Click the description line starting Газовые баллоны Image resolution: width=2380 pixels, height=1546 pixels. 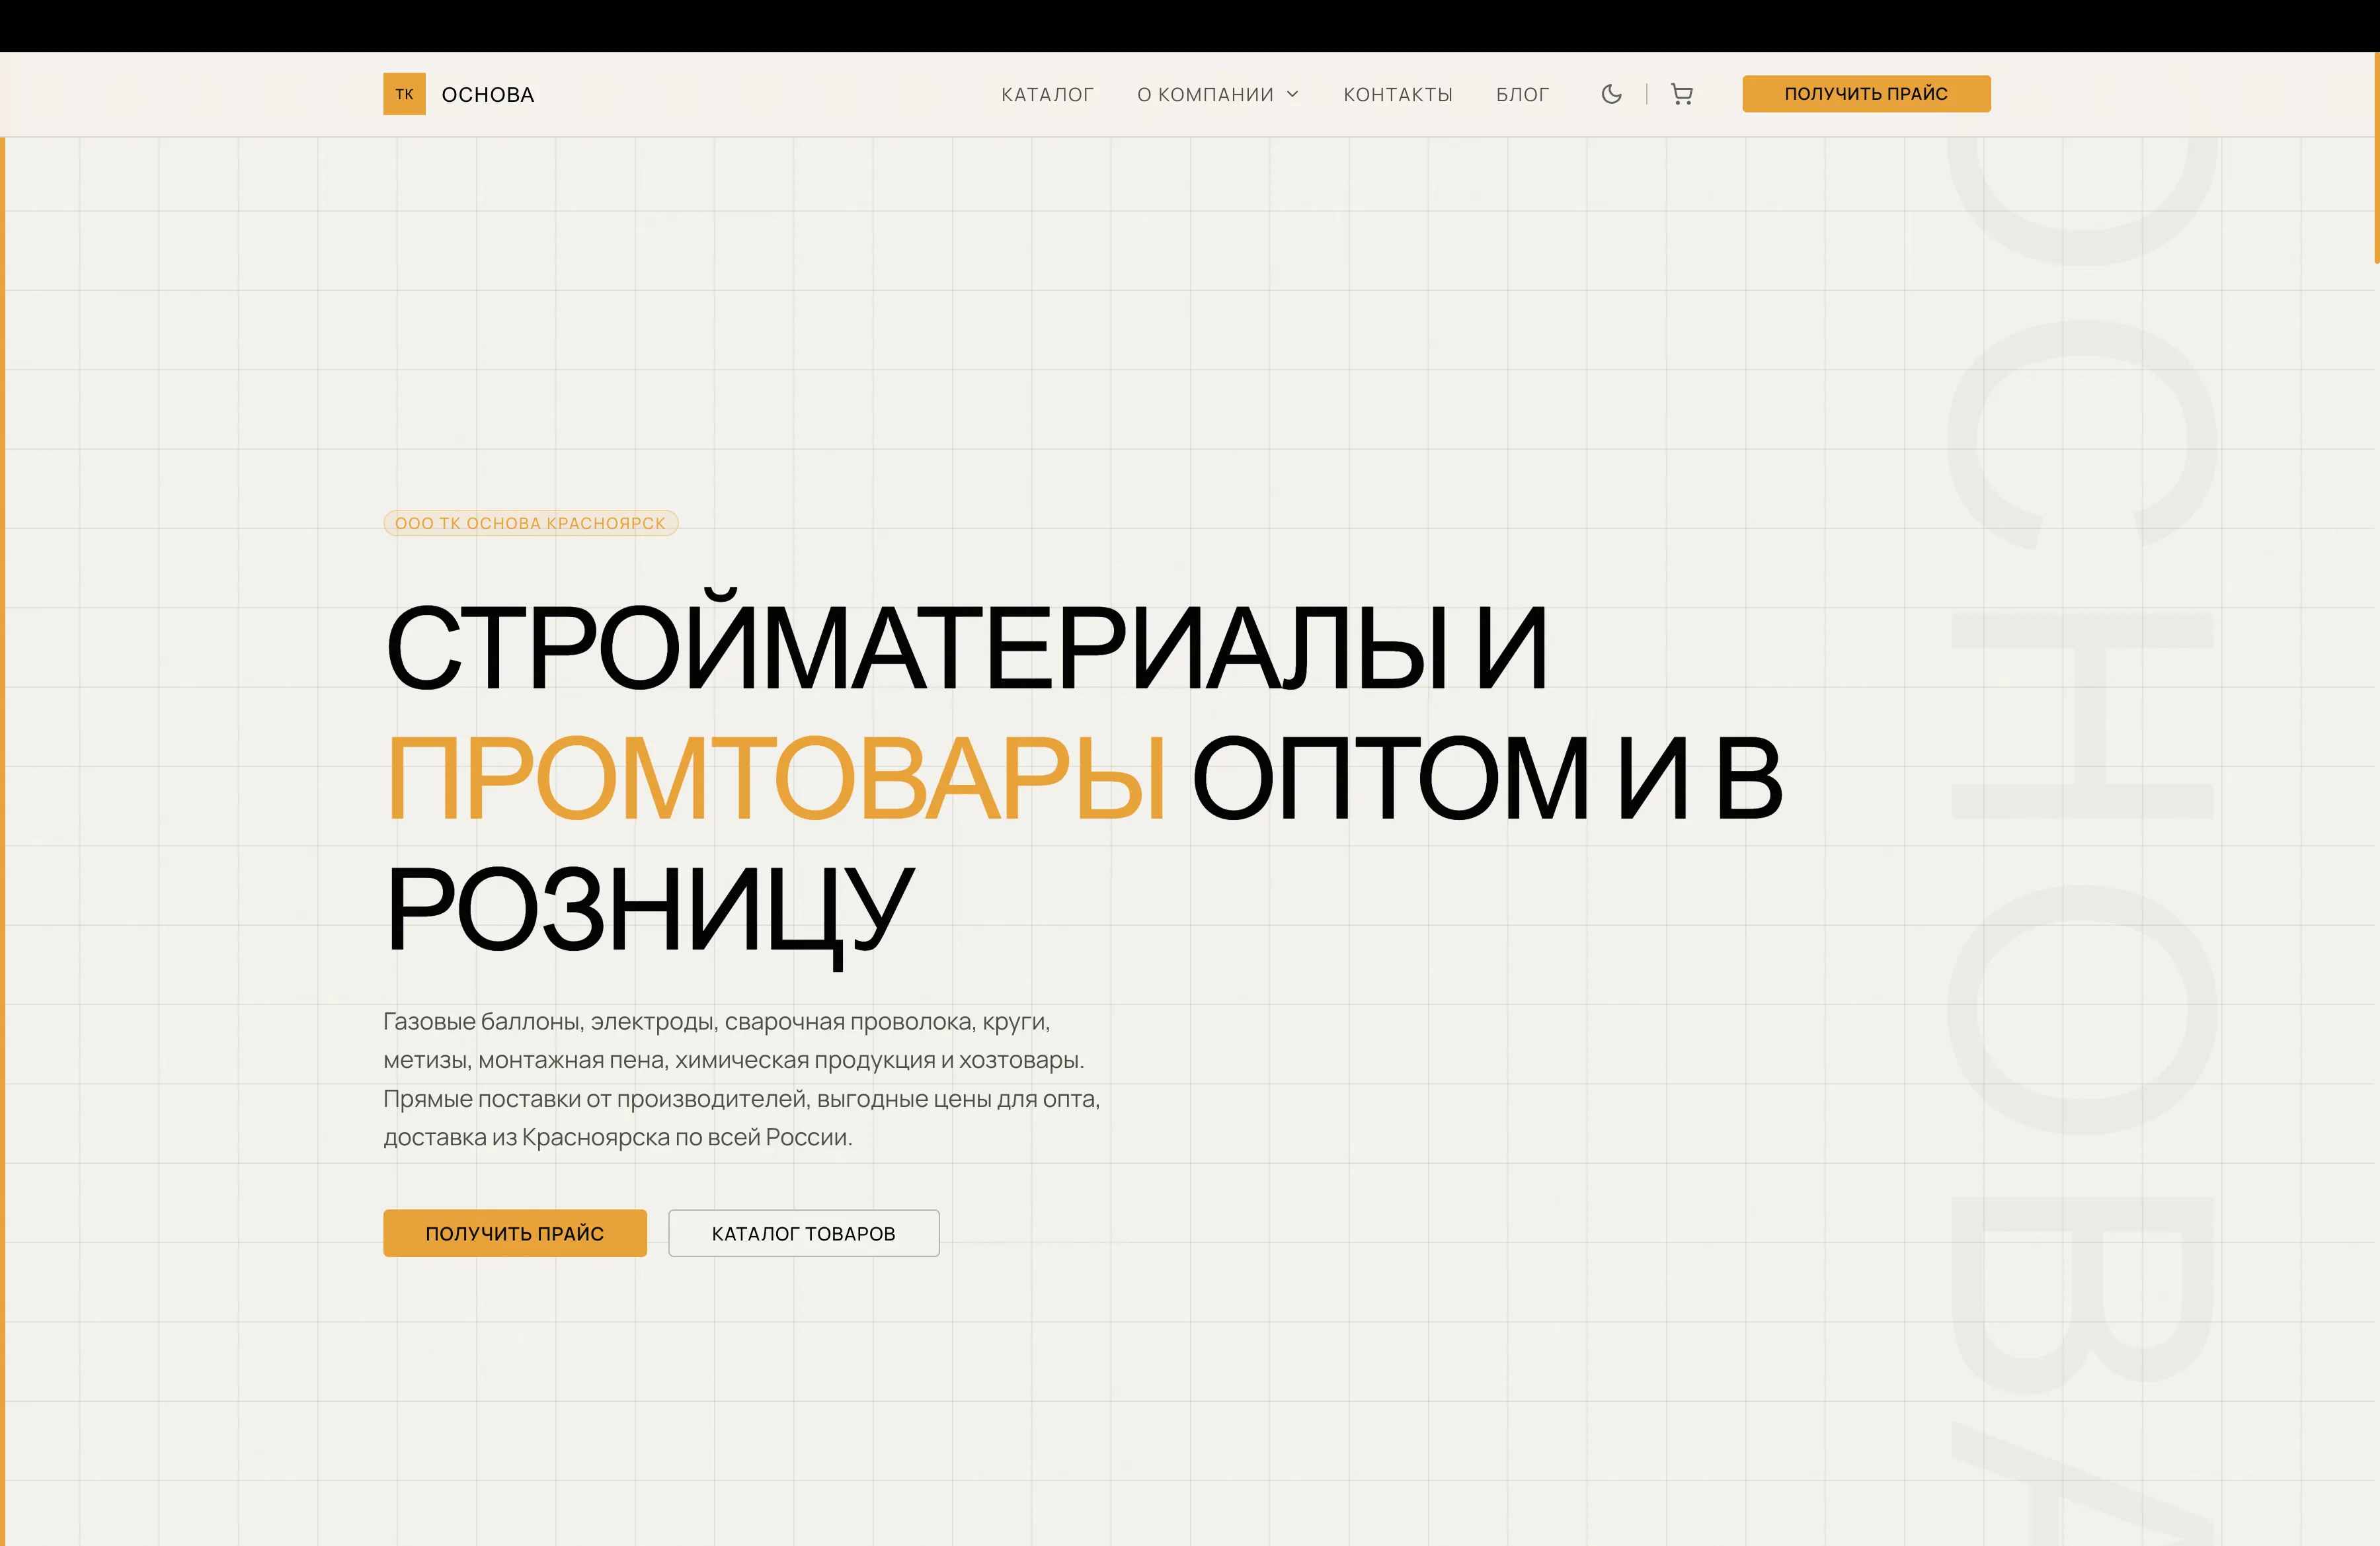[716, 1021]
